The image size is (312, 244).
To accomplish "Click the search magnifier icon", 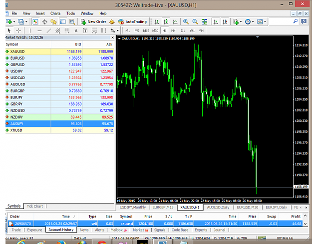I will [x=296, y=21].
